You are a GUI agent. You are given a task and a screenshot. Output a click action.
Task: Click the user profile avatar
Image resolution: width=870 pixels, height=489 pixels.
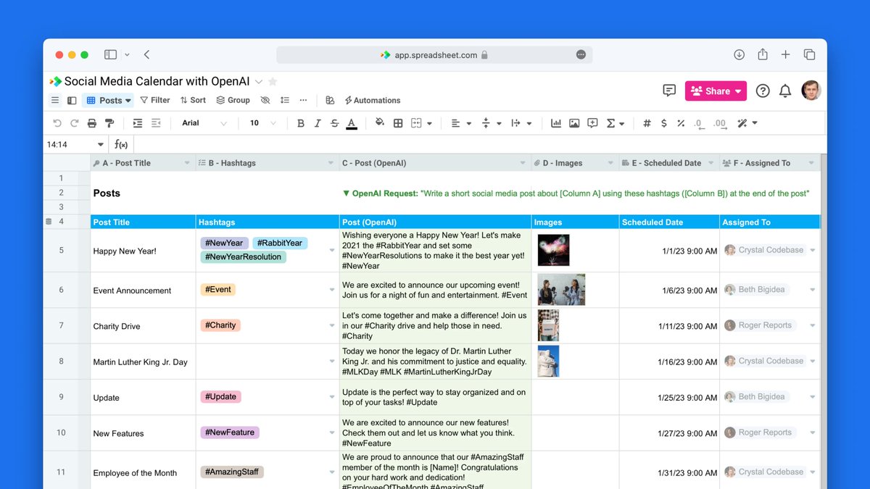(x=811, y=91)
